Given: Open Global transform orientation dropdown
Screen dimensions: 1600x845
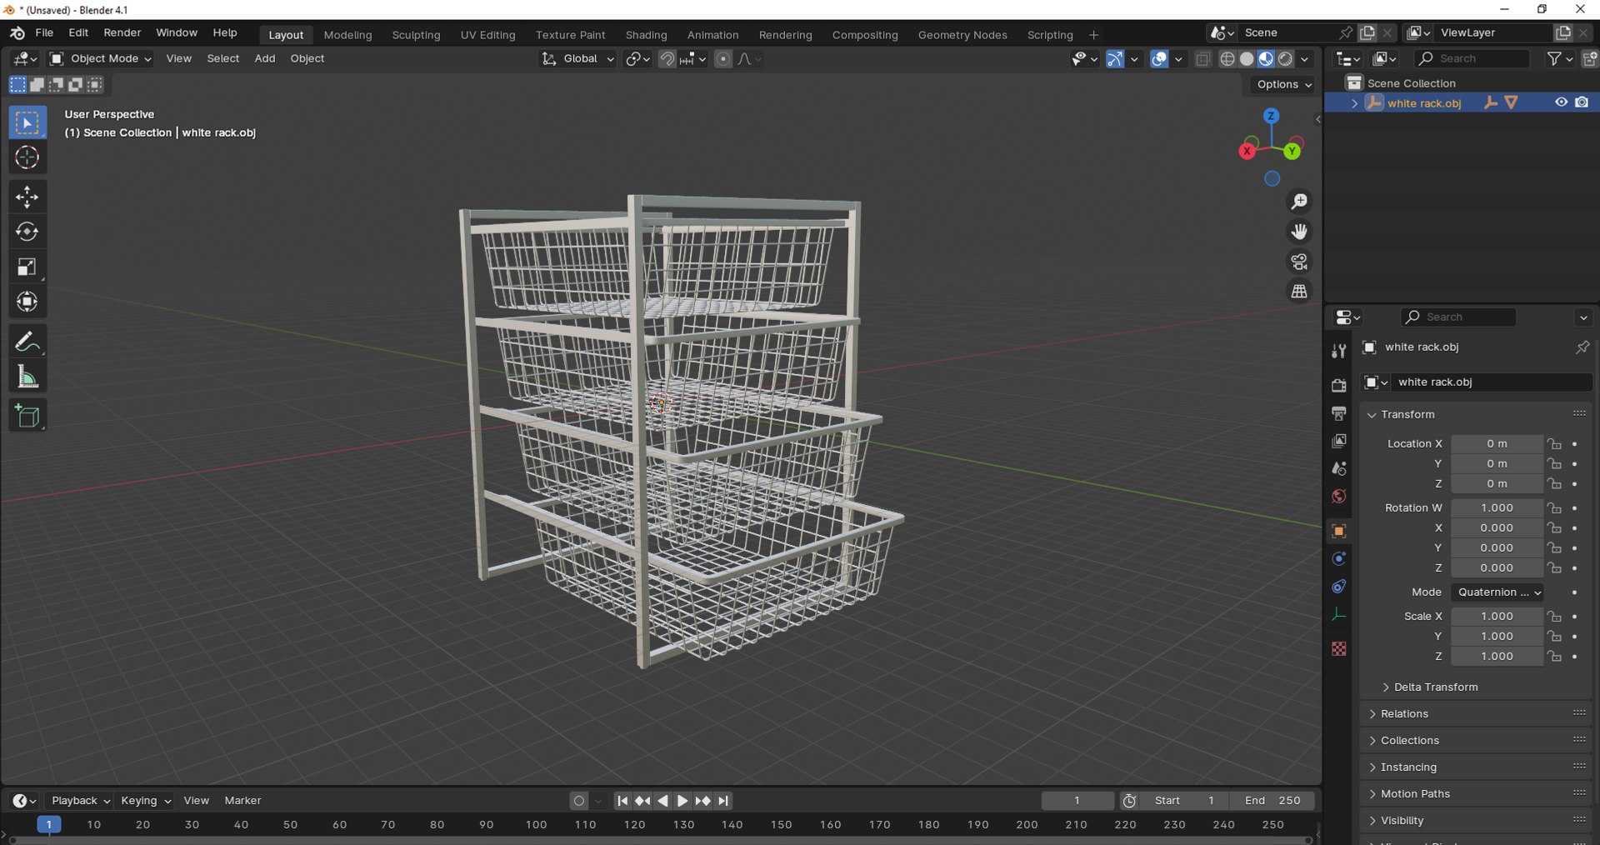Looking at the screenshot, I should point(577,58).
